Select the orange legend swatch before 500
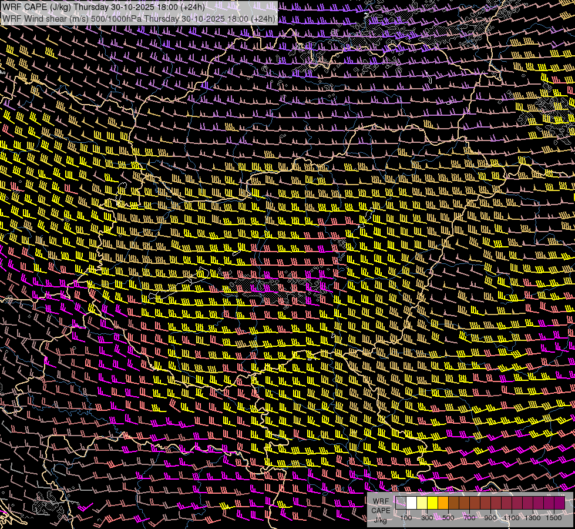Screen dimensions: 575x529 (443, 503)
